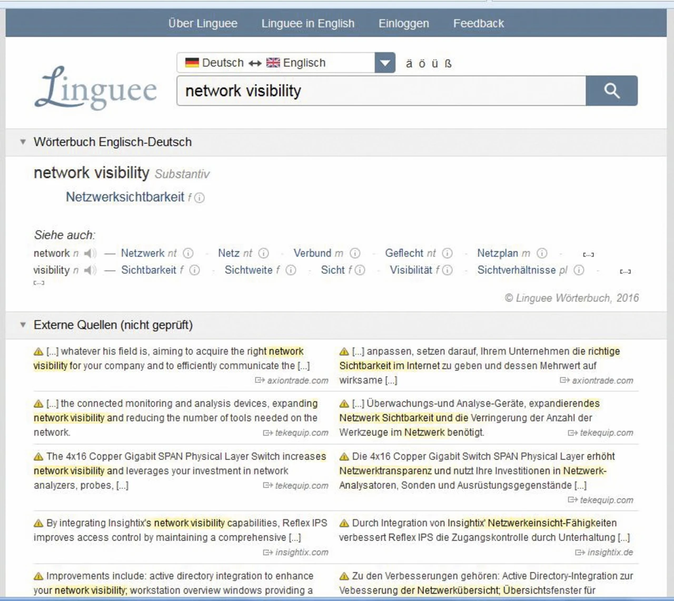The height and width of the screenshot is (601, 674).
Task: Play audio pronunciation for 'network'
Action: point(91,253)
